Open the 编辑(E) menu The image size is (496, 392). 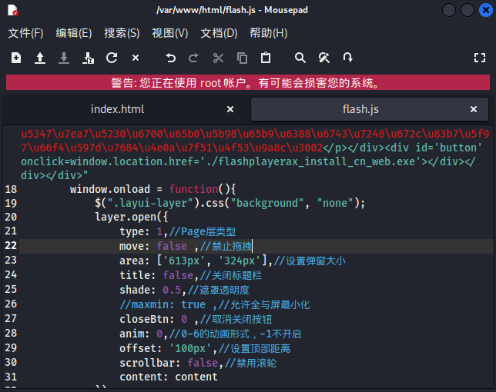pos(74,33)
